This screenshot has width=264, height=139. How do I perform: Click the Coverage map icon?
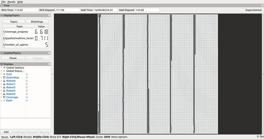(x=4, y=97)
